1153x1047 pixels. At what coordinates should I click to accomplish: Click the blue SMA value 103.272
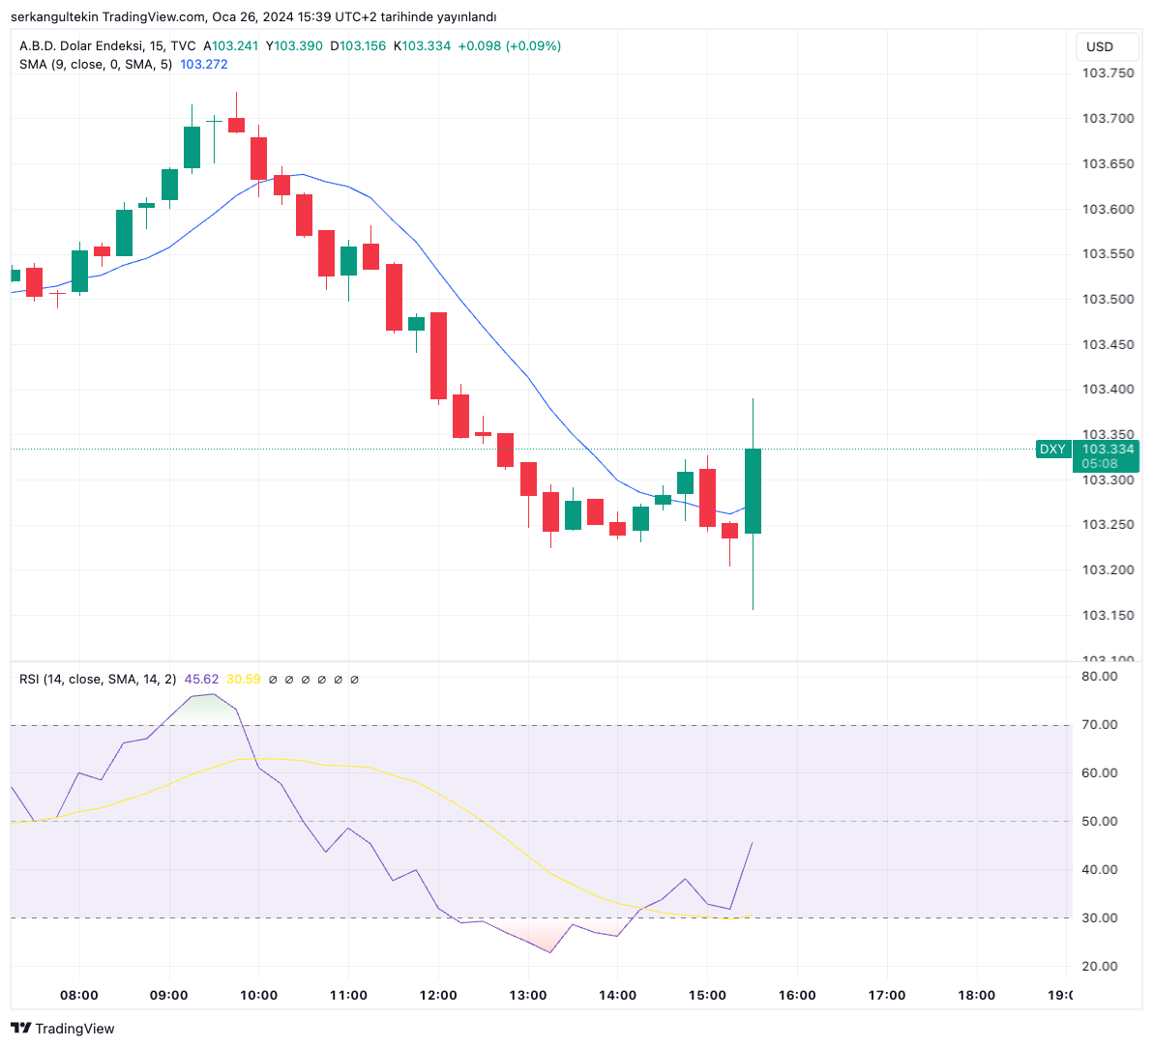(204, 64)
